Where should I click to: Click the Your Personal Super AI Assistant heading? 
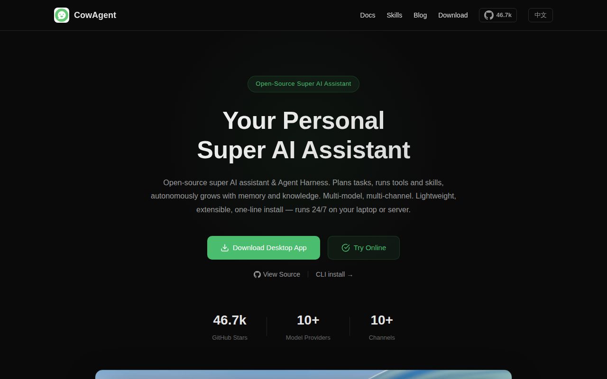303,135
